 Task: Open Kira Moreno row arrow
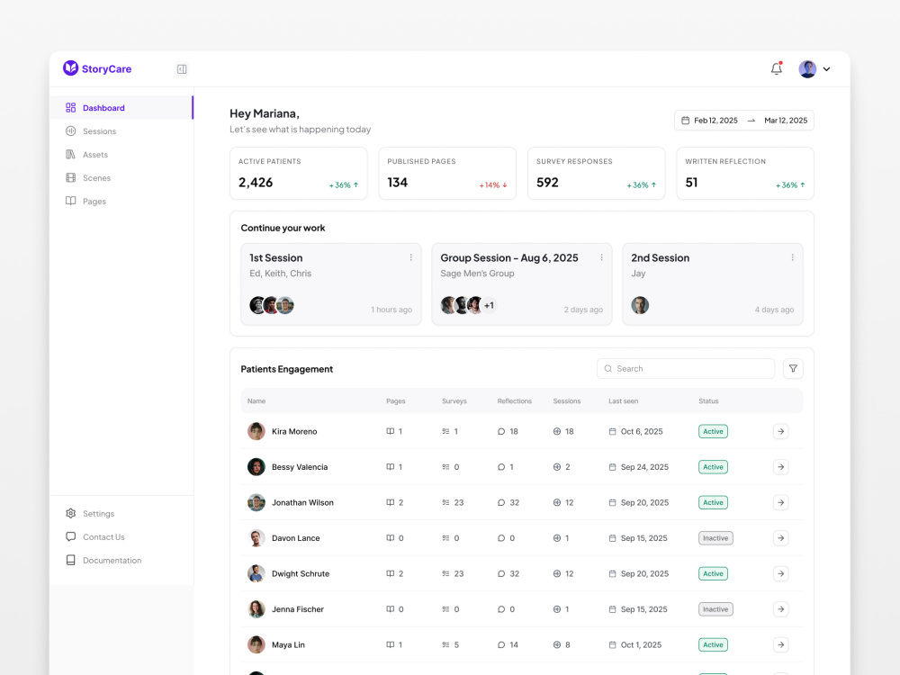tap(780, 432)
